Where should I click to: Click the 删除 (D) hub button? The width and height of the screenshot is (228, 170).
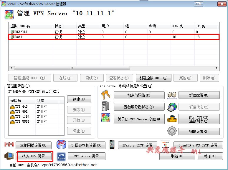pyautogui.click(x=209, y=78)
